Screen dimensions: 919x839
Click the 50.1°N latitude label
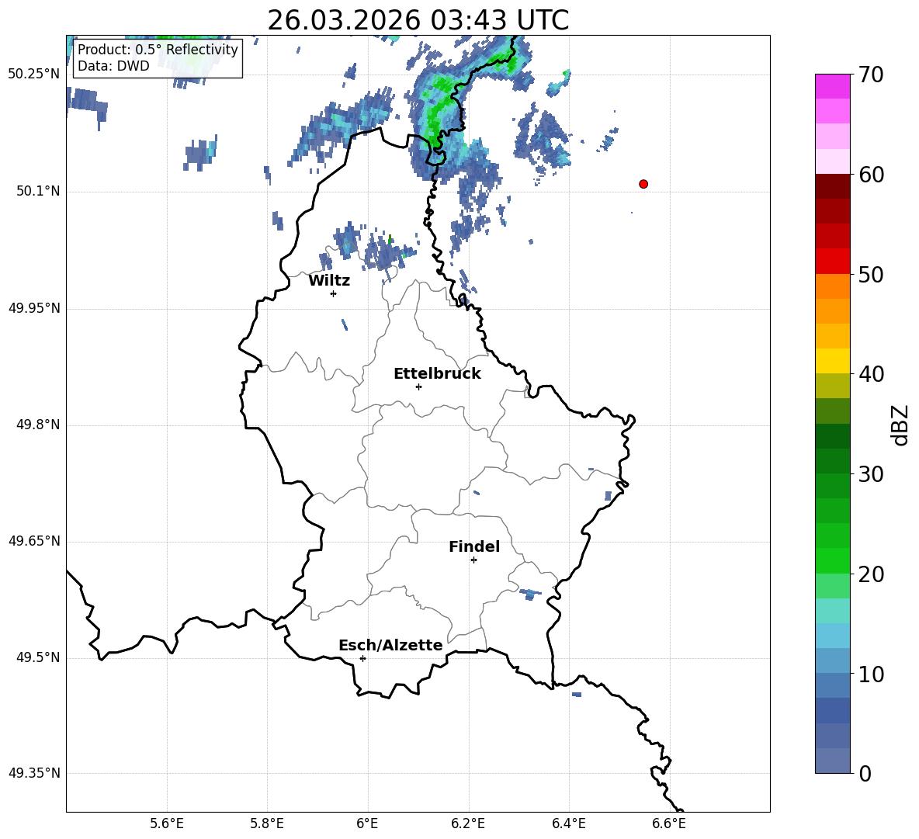coord(38,191)
